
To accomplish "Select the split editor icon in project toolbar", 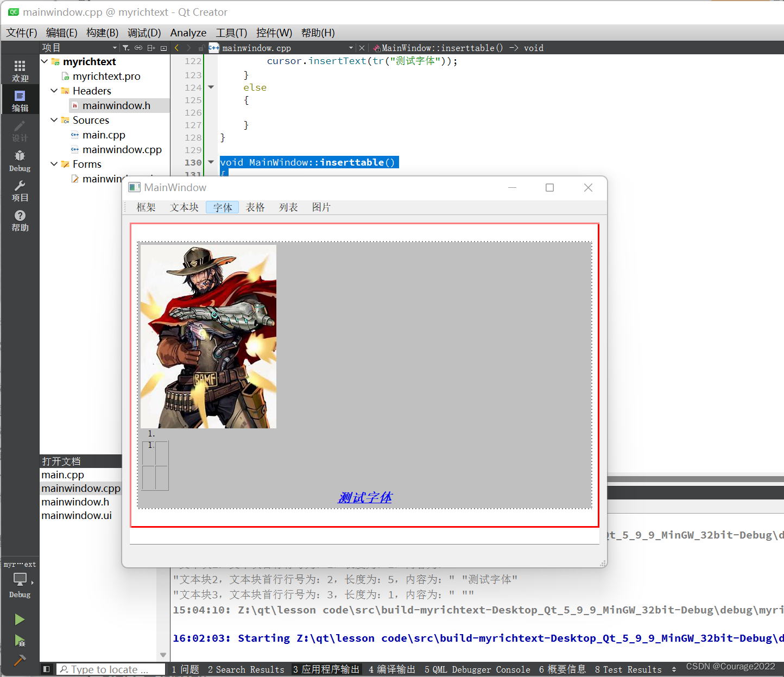I will click(x=151, y=47).
